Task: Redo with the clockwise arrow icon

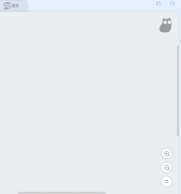Action: [x=172, y=4]
